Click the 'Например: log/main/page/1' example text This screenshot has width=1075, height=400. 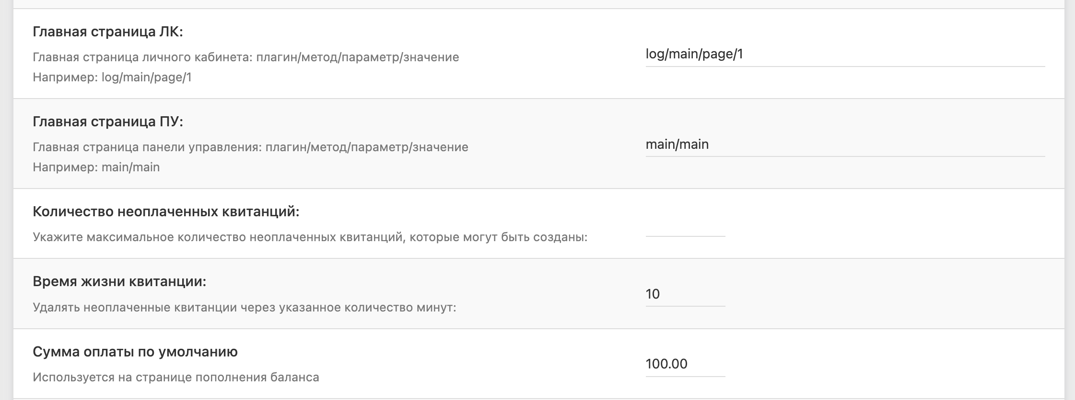pos(112,78)
